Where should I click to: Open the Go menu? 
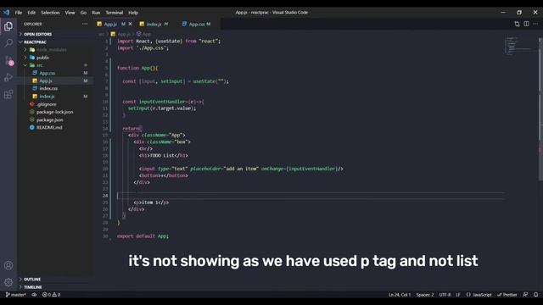[83, 13]
